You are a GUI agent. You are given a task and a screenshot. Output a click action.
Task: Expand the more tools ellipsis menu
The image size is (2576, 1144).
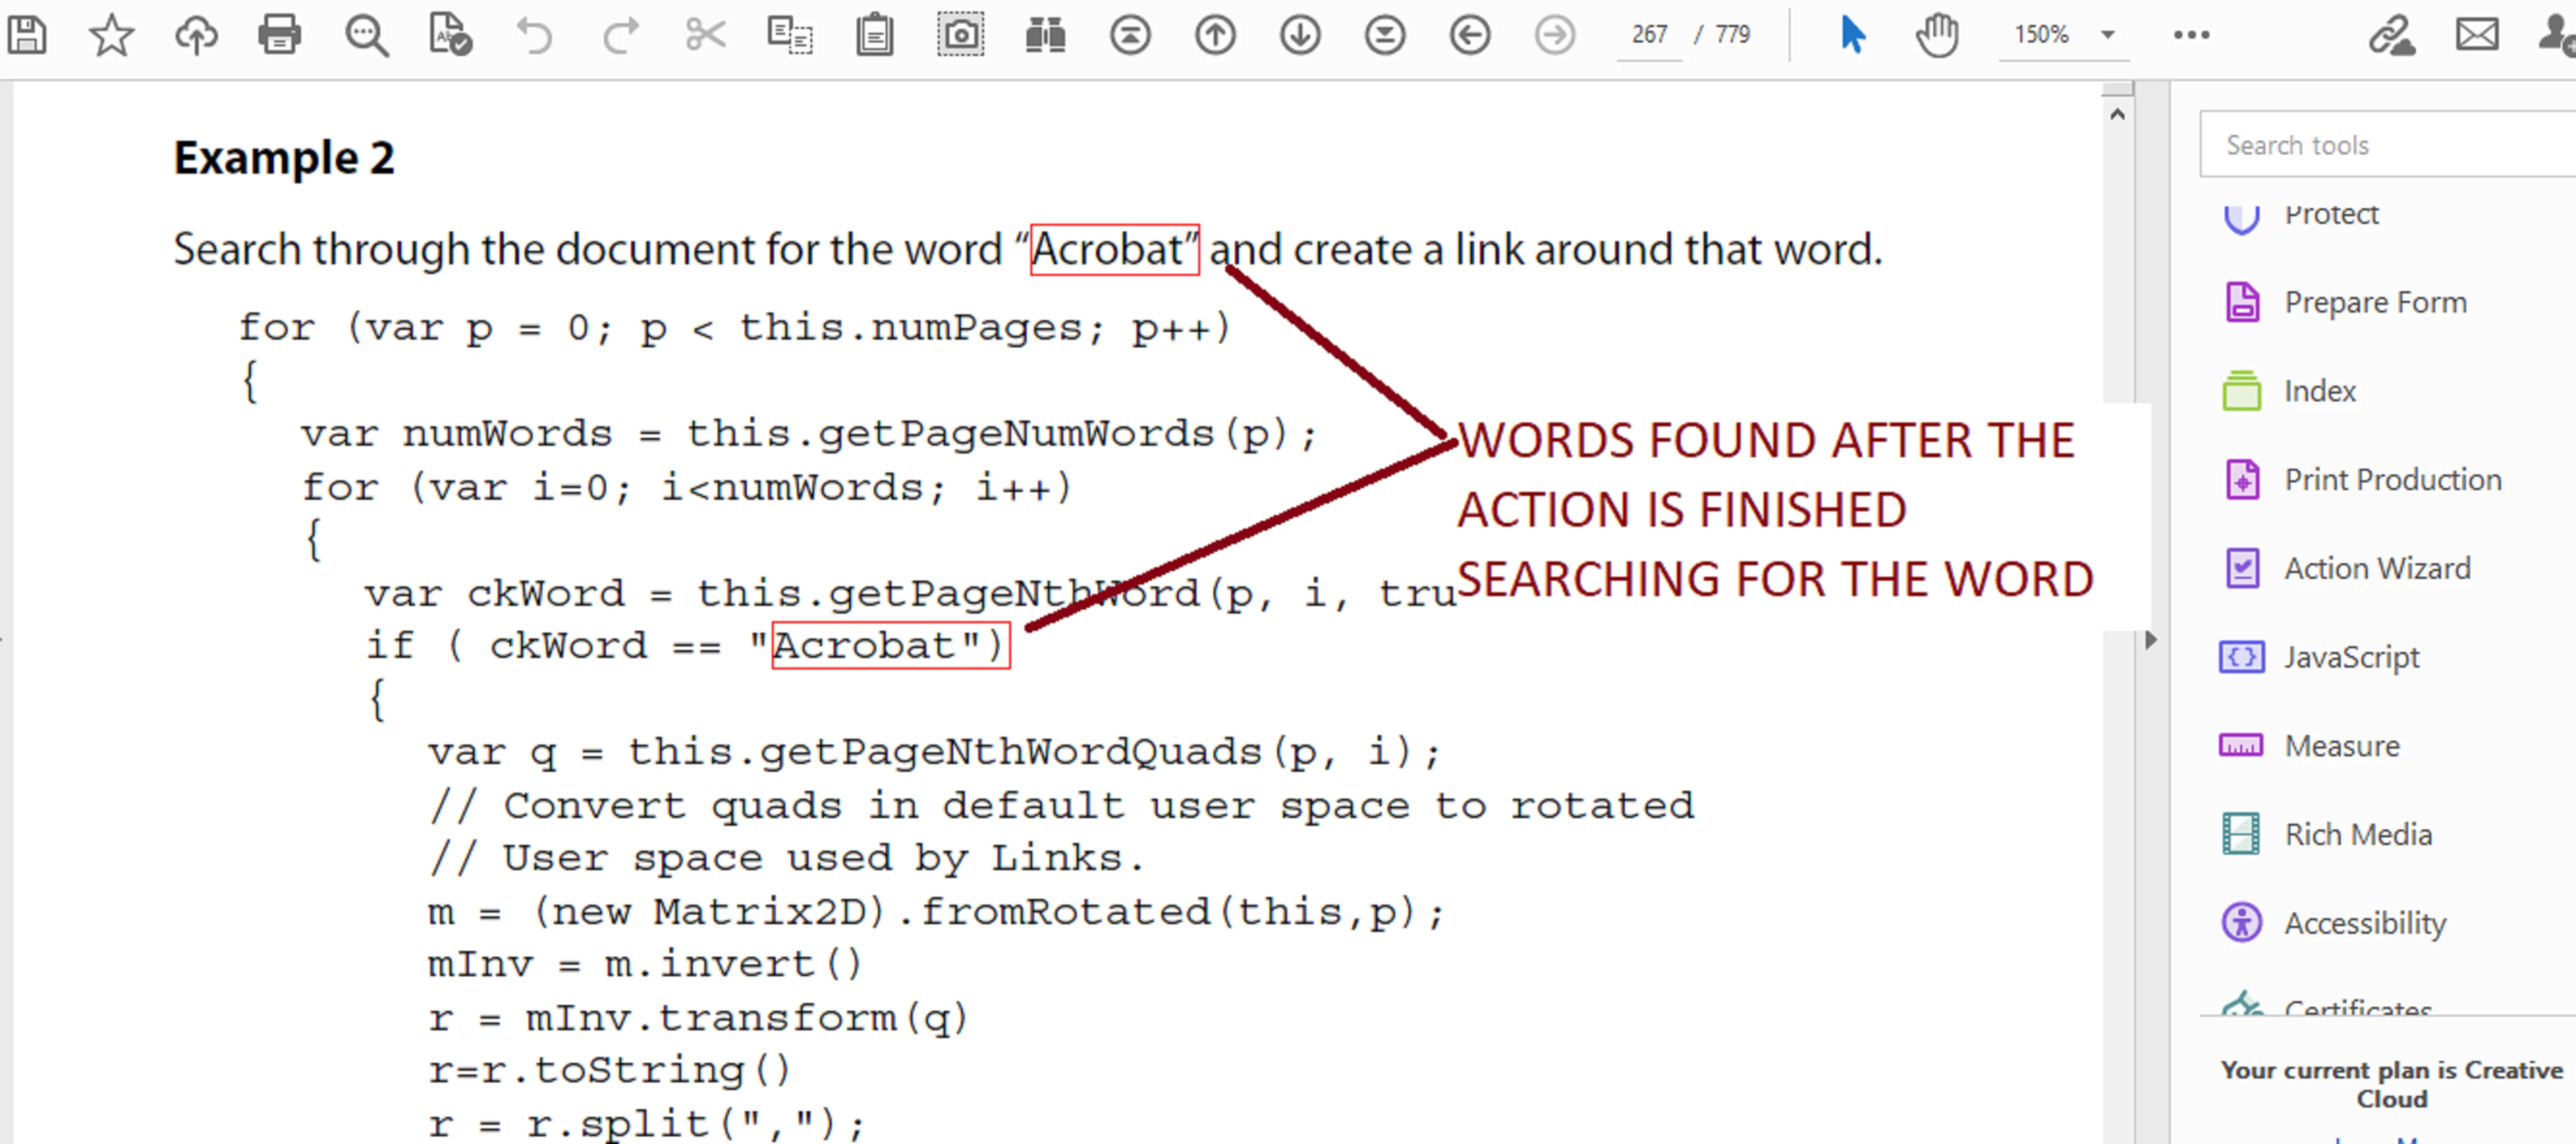coord(2191,35)
